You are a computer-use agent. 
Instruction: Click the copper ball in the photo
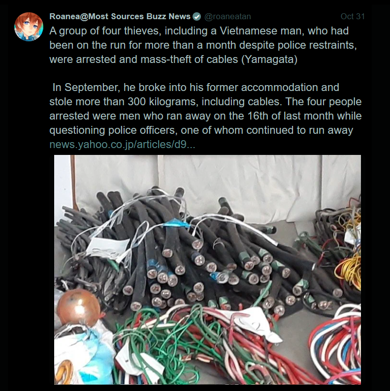[78, 307]
